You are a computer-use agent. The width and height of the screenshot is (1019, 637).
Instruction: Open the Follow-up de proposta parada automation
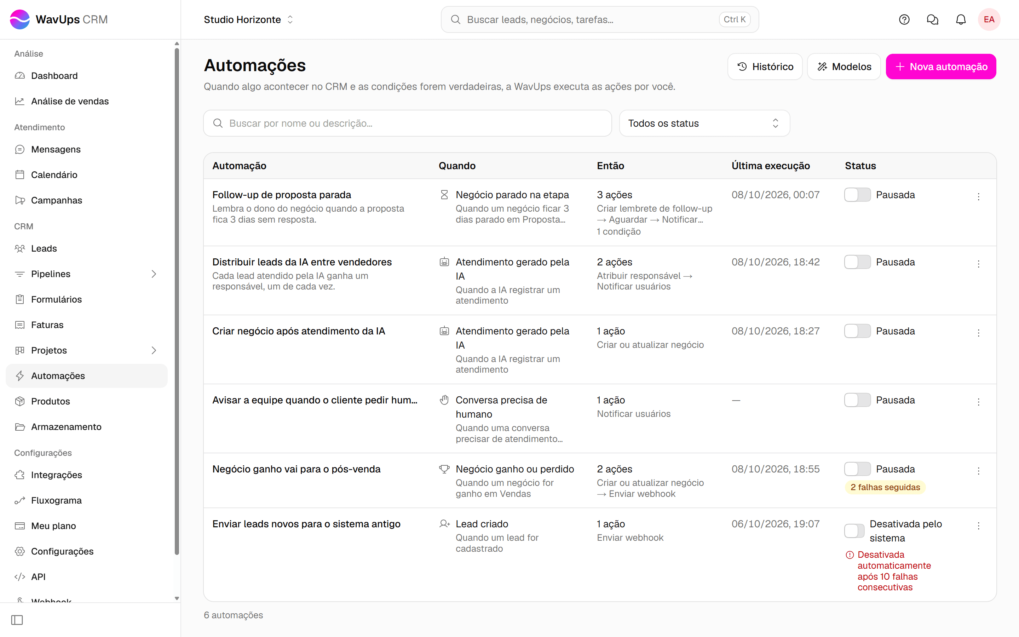point(281,195)
